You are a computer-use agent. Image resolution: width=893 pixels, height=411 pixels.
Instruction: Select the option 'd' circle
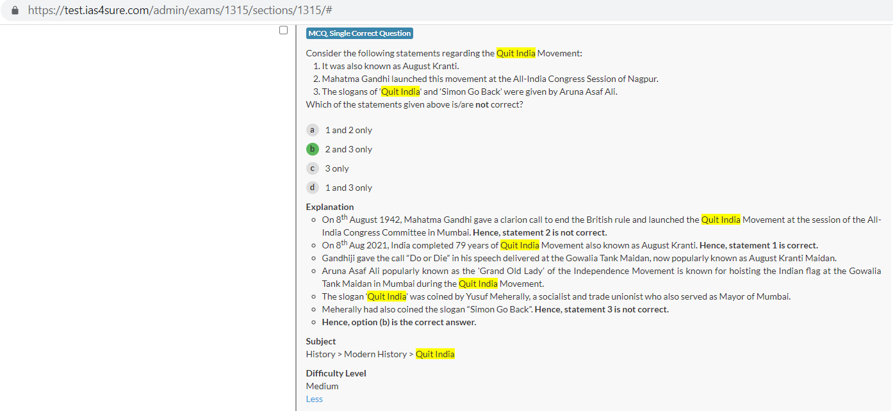pos(312,188)
